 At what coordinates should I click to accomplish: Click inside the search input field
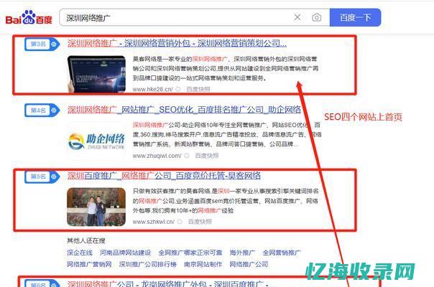coord(172,17)
